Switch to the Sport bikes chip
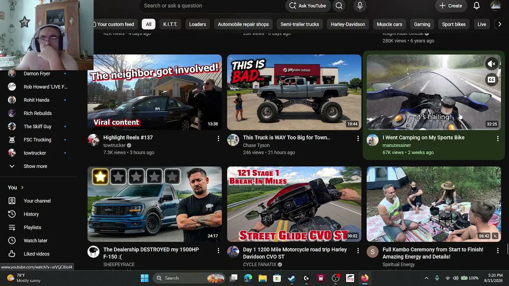Image resolution: width=509 pixels, height=286 pixels. pyautogui.click(x=454, y=24)
